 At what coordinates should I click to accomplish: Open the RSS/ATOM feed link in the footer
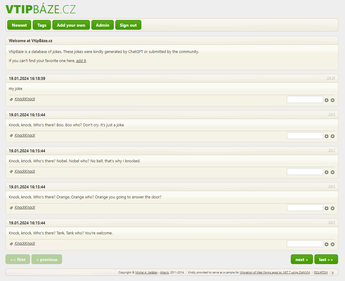pos(320,272)
